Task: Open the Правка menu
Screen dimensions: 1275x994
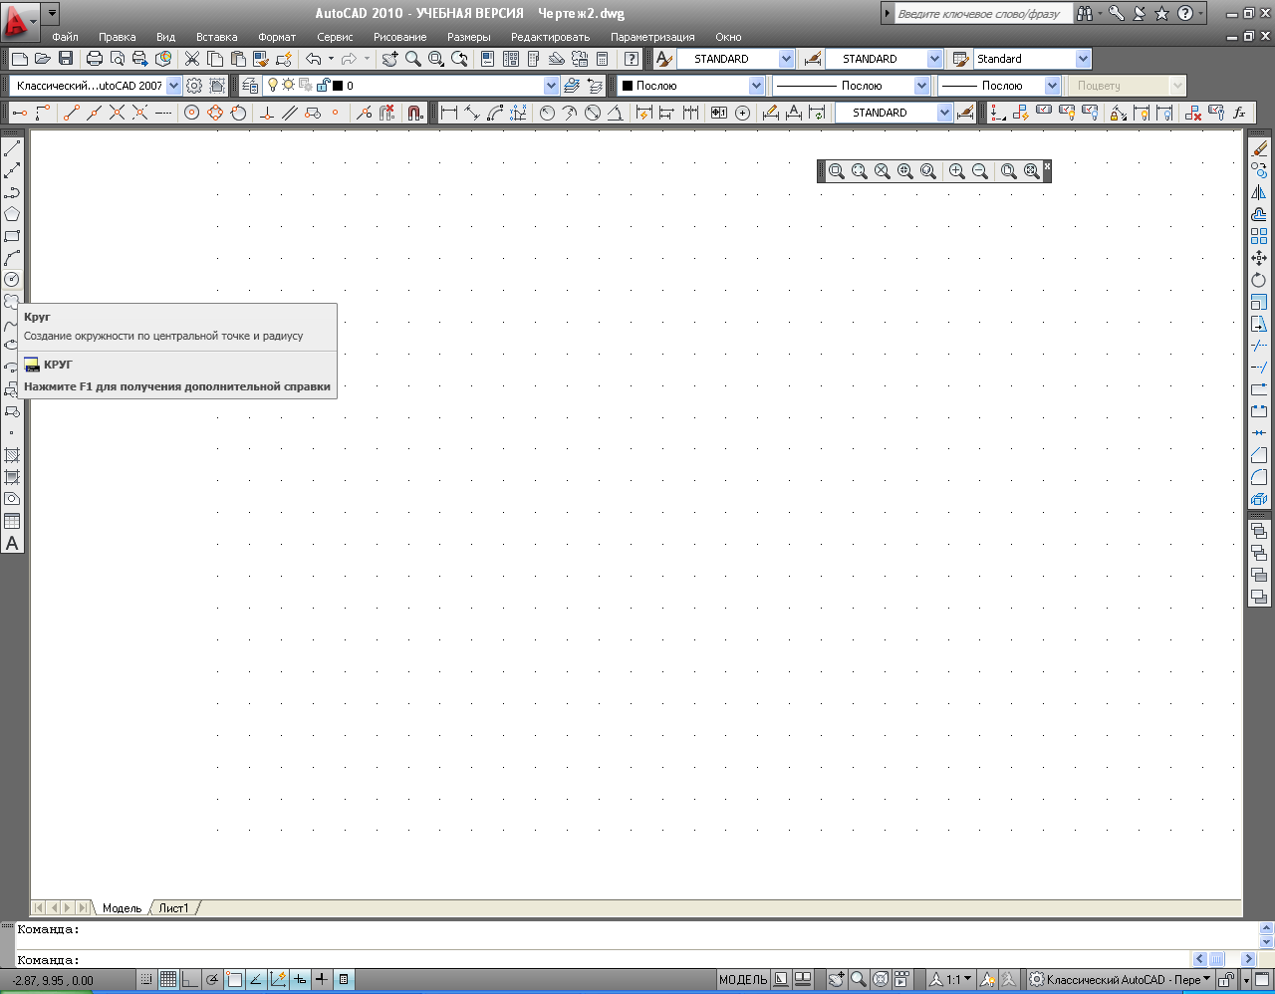Action: click(117, 37)
